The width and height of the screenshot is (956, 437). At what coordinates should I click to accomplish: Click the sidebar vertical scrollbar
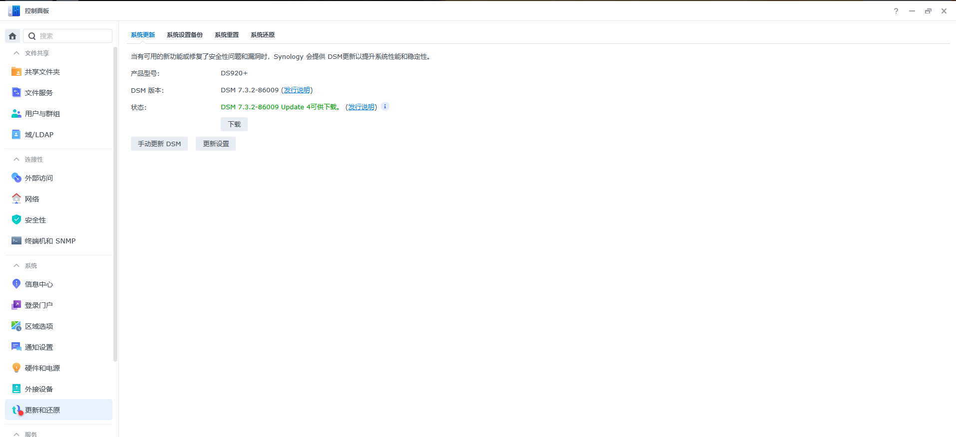115,205
